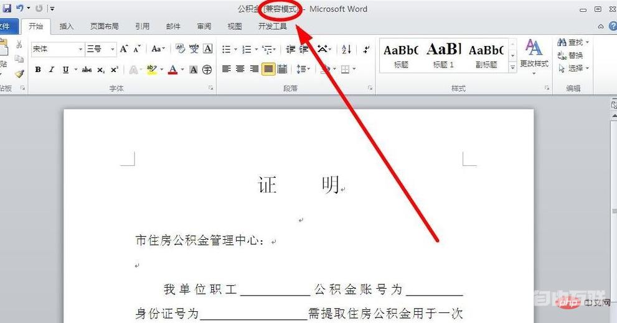The width and height of the screenshot is (617, 323).
Task: Toggle Italic formatting
Action: click(x=52, y=70)
